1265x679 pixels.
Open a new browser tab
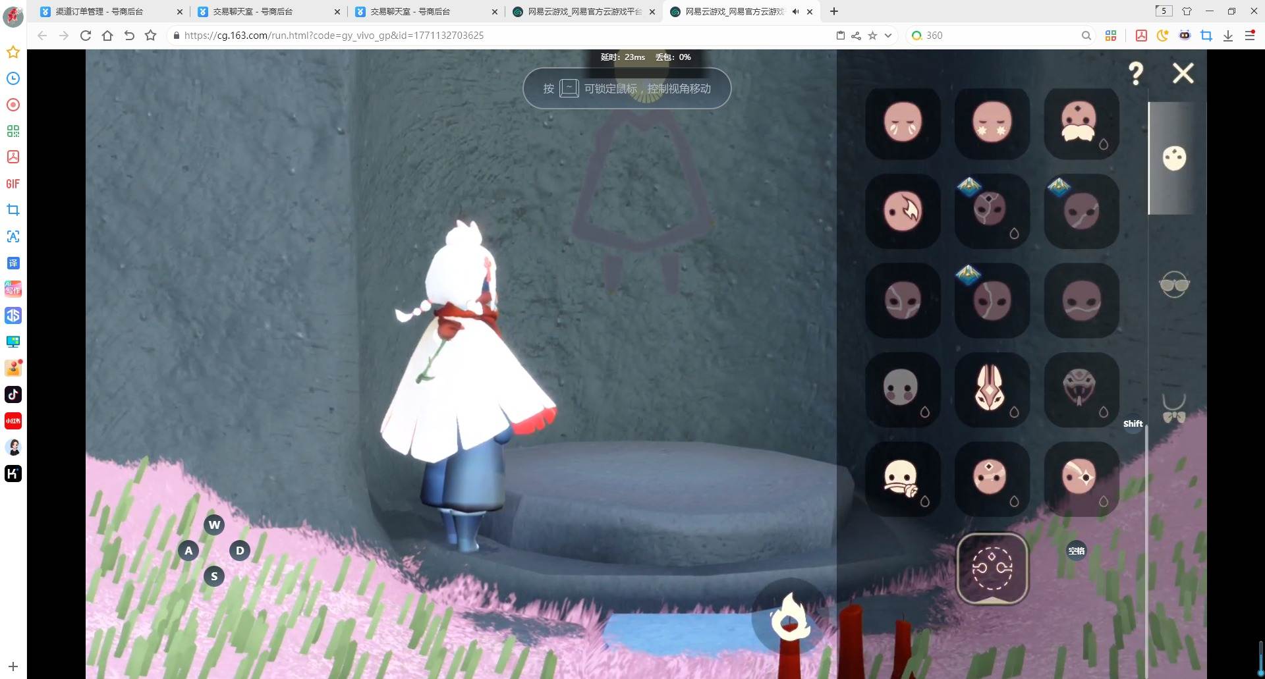point(834,11)
